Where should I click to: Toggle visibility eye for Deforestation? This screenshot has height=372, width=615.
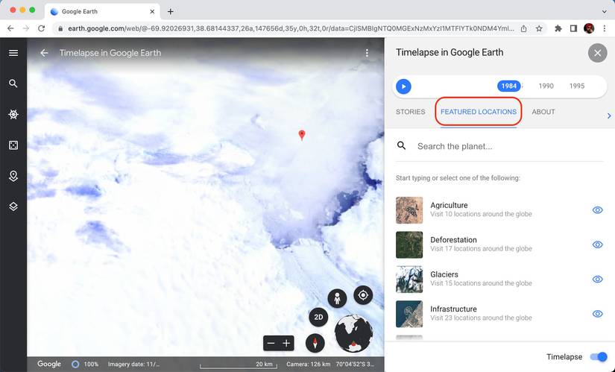tap(597, 245)
